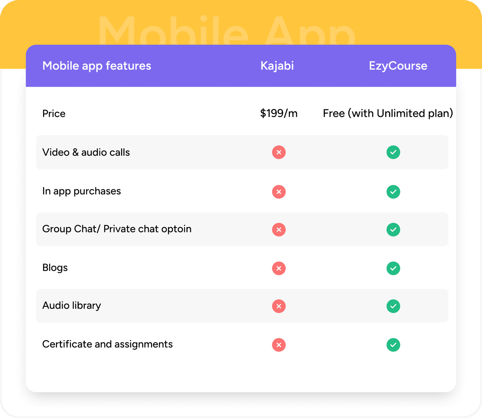Click the Price row label
The height and width of the screenshot is (418, 482).
[x=54, y=114]
